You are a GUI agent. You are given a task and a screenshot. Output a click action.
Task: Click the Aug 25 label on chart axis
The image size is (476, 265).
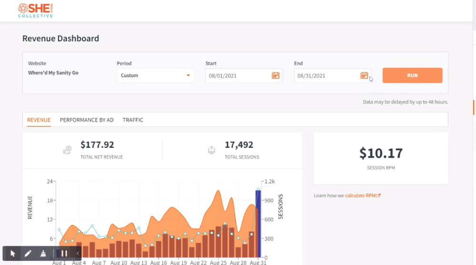[218, 263]
